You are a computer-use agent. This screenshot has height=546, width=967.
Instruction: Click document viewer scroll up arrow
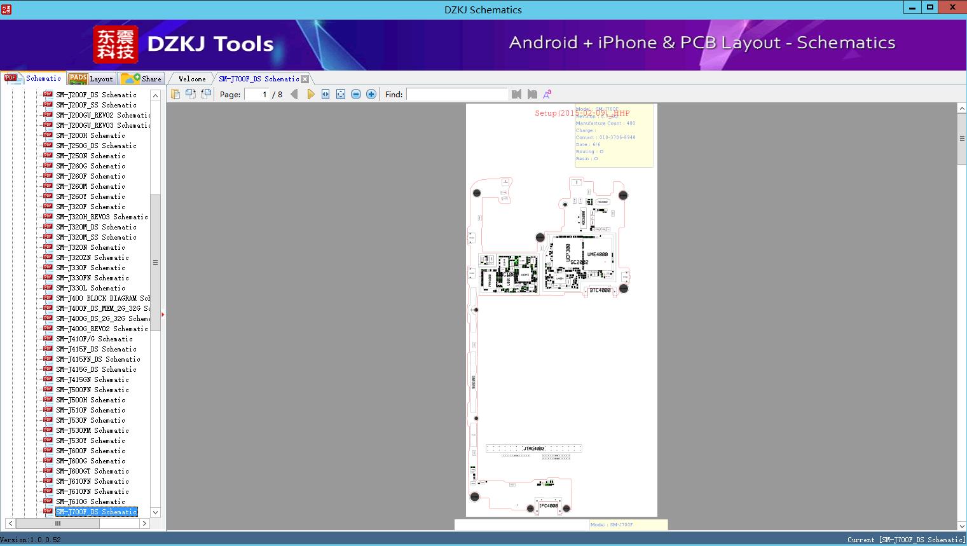(962, 109)
